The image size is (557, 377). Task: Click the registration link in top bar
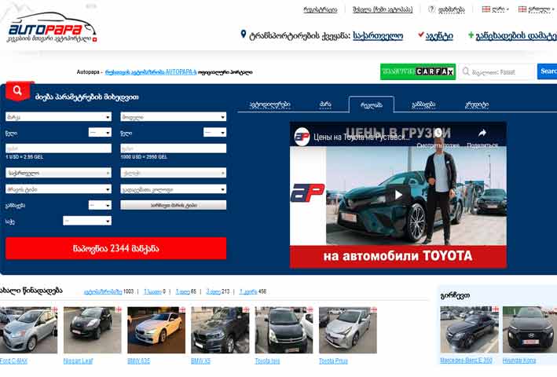[320, 9]
